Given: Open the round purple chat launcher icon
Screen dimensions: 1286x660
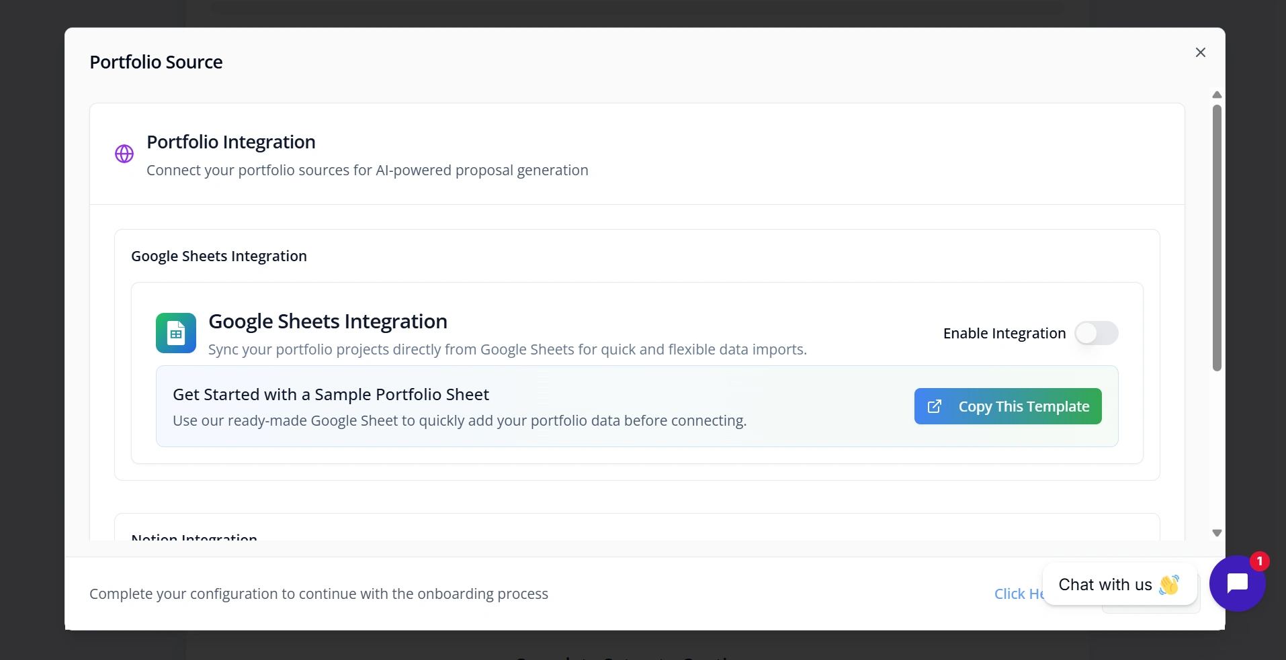Looking at the screenshot, I should tap(1236, 583).
